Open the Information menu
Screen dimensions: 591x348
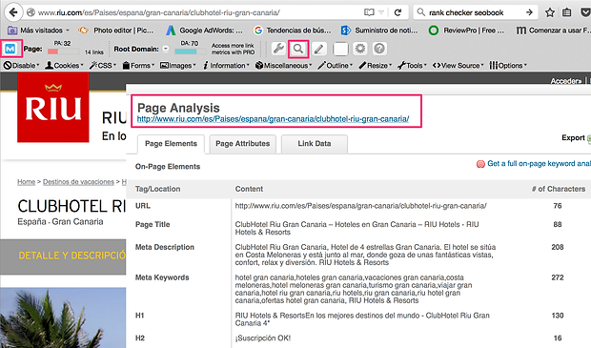click(226, 66)
